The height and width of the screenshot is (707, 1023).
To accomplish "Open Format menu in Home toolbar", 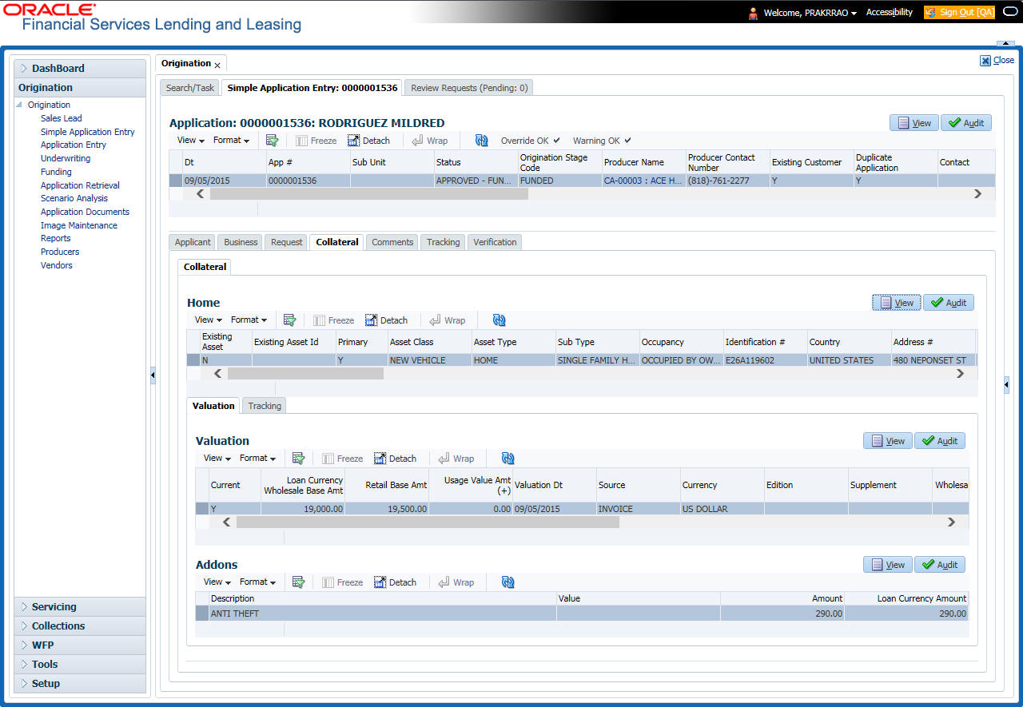I will (x=249, y=320).
